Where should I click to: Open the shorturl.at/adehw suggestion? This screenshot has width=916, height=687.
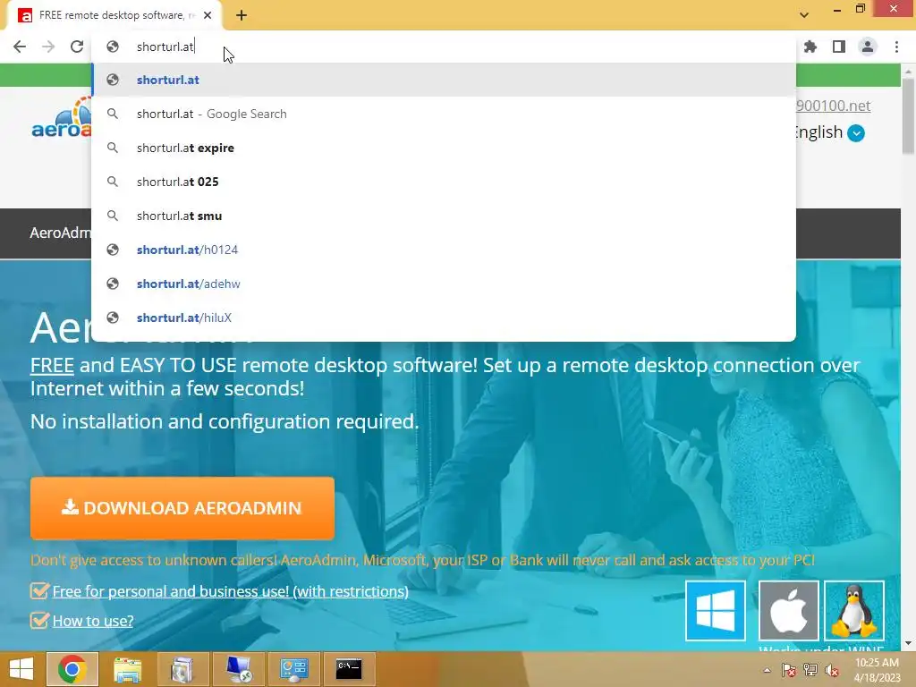(444, 284)
